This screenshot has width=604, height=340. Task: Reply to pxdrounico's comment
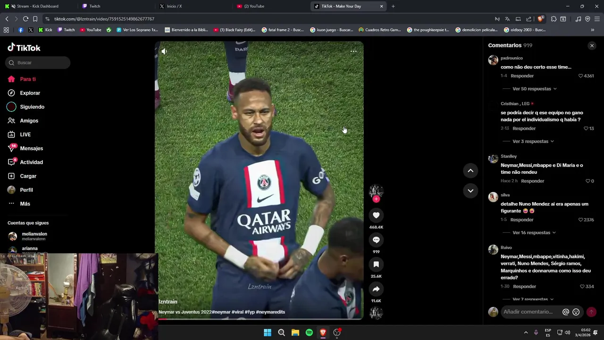[x=522, y=76]
